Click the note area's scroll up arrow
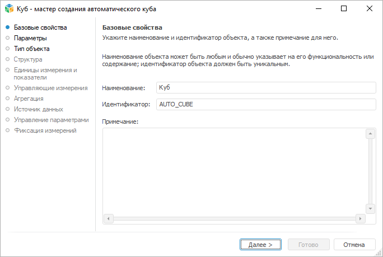383x257 pixels. point(370,134)
